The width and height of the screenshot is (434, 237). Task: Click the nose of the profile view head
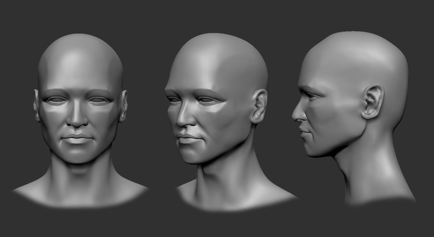(298, 115)
